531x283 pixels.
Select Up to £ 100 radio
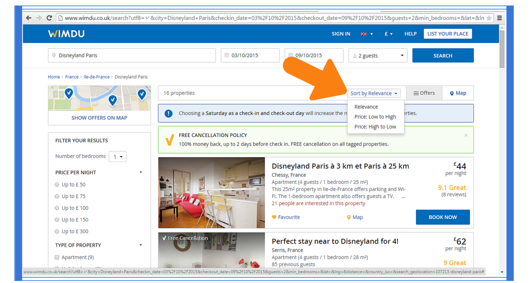[57, 208]
